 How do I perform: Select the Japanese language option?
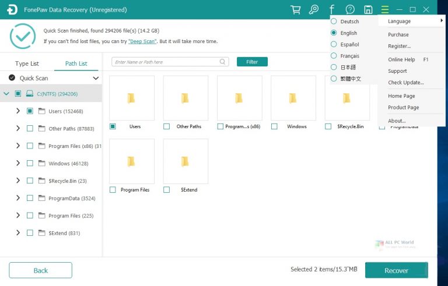[x=344, y=67]
